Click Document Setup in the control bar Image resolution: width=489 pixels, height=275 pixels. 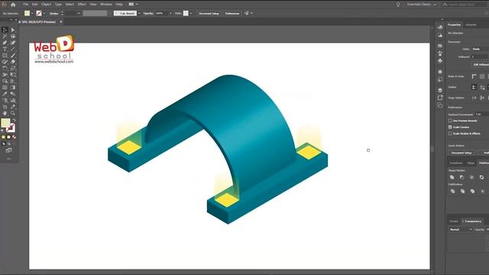point(209,14)
